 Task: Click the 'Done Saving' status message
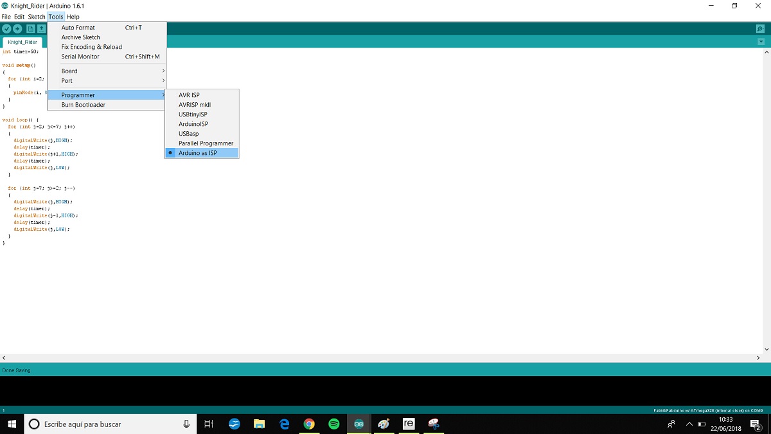[x=16, y=370]
